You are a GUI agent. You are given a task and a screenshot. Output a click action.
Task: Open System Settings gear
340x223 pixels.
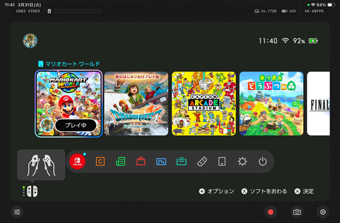click(242, 162)
